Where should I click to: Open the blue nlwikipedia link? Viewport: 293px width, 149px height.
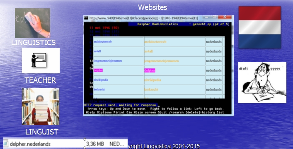coord(101,80)
